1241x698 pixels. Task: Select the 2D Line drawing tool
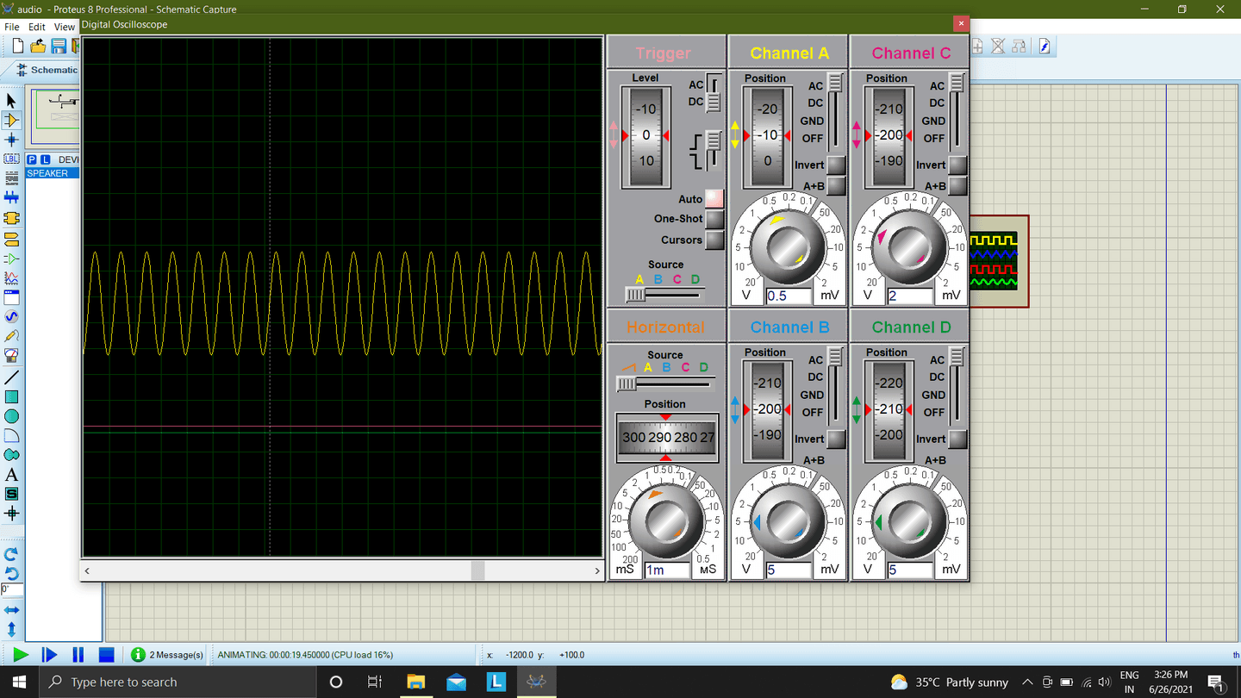pos(11,377)
